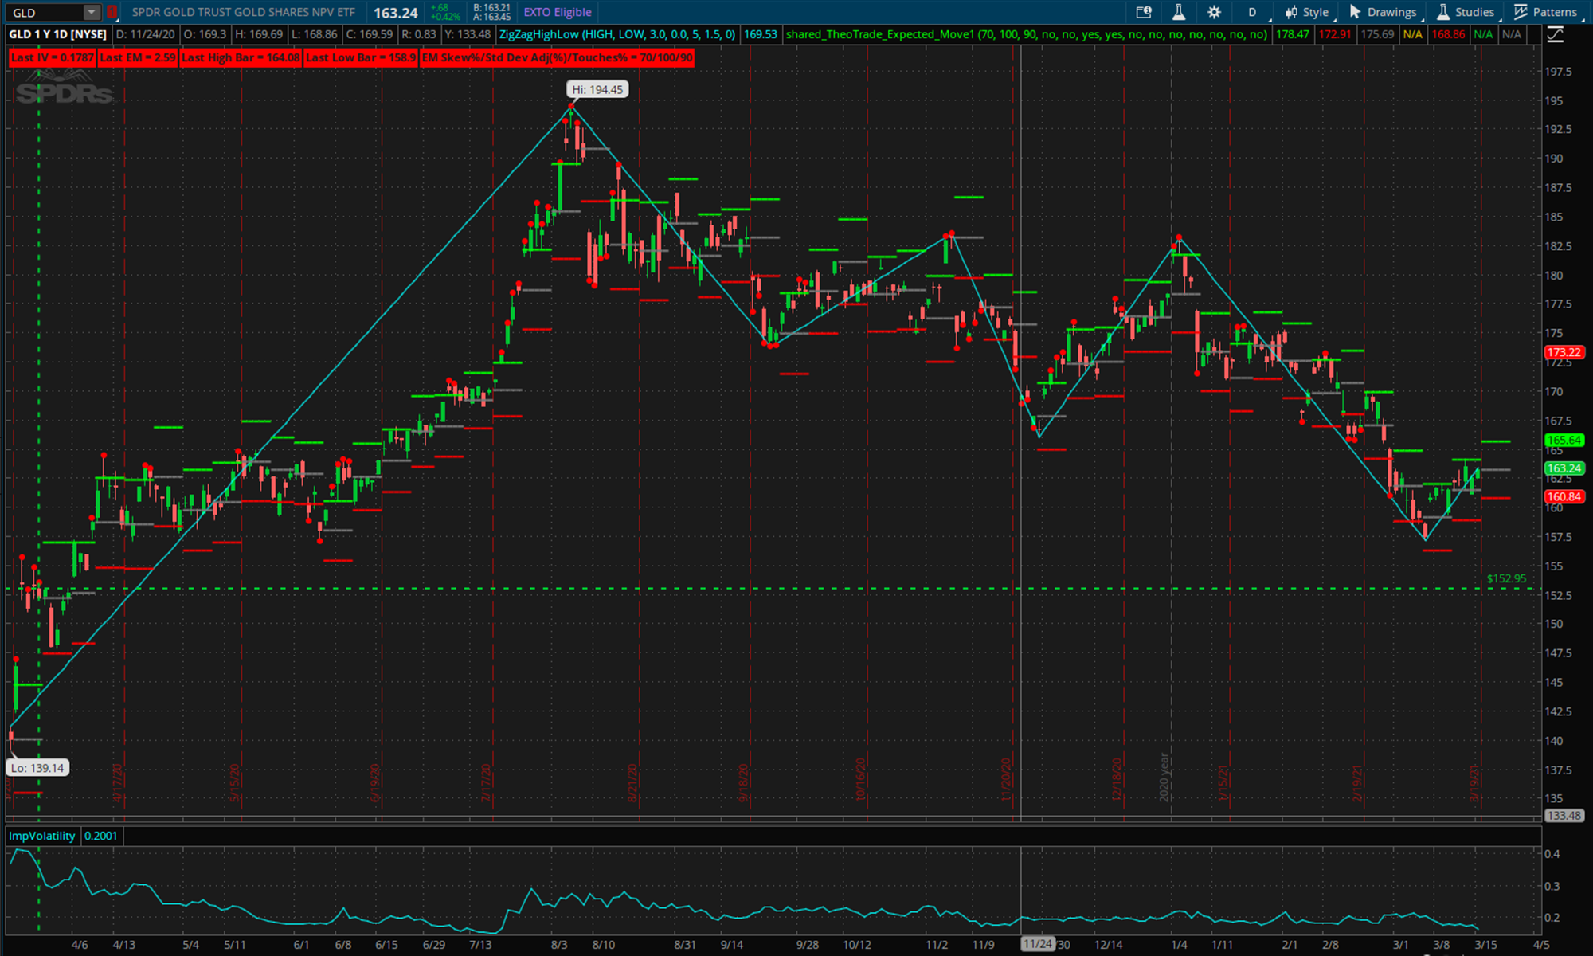Select the highlighted 11/24 time axis marker

click(x=1038, y=944)
